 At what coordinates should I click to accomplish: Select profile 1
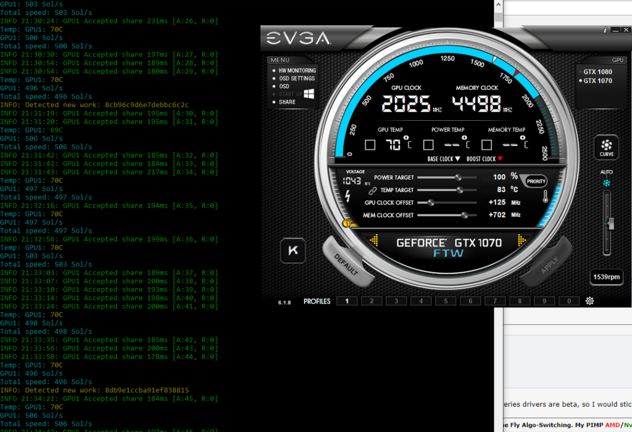point(347,301)
